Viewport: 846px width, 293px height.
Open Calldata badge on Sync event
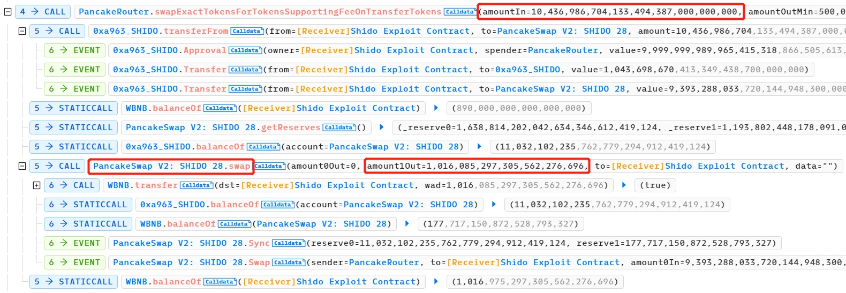(288, 243)
